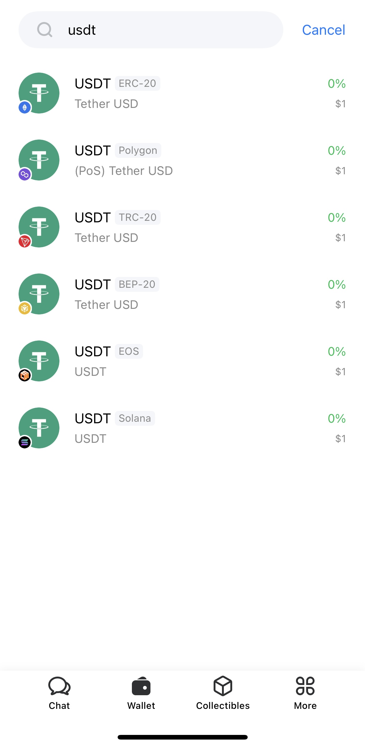Image resolution: width=365 pixels, height=747 pixels.
Task: Select the (PoS) Tether USD row
Action: click(x=182, y=160)
